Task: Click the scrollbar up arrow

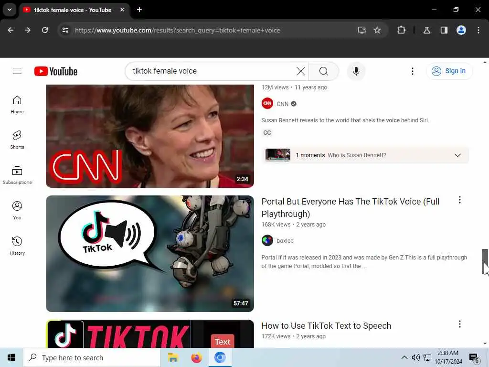Action: 485,63
